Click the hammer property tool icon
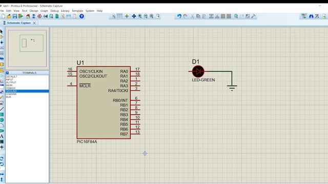 point(253,16)
